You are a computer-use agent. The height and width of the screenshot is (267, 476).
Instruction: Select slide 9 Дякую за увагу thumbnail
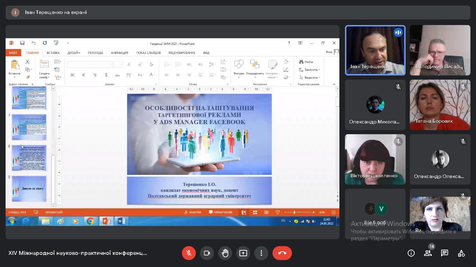click(x=29, y=189)
